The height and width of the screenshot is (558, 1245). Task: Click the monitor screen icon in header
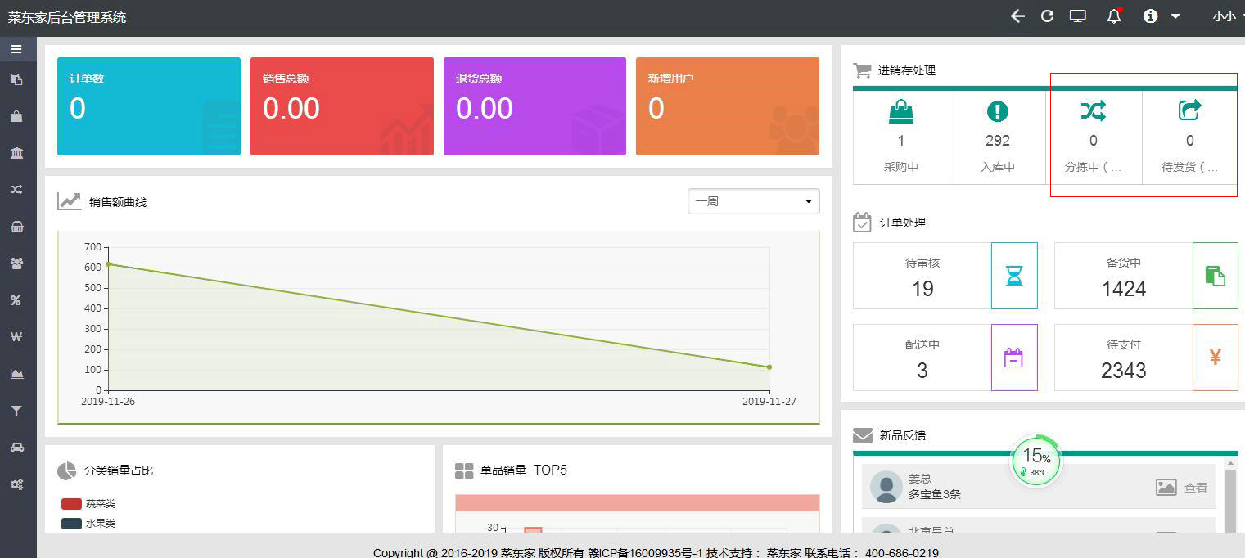1078,16
